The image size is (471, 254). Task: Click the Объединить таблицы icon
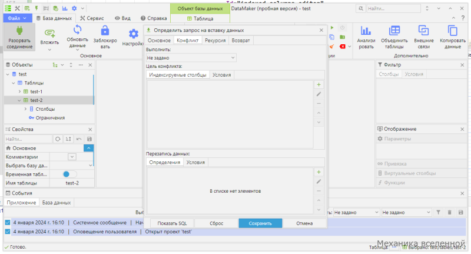[x=394, y=31]
